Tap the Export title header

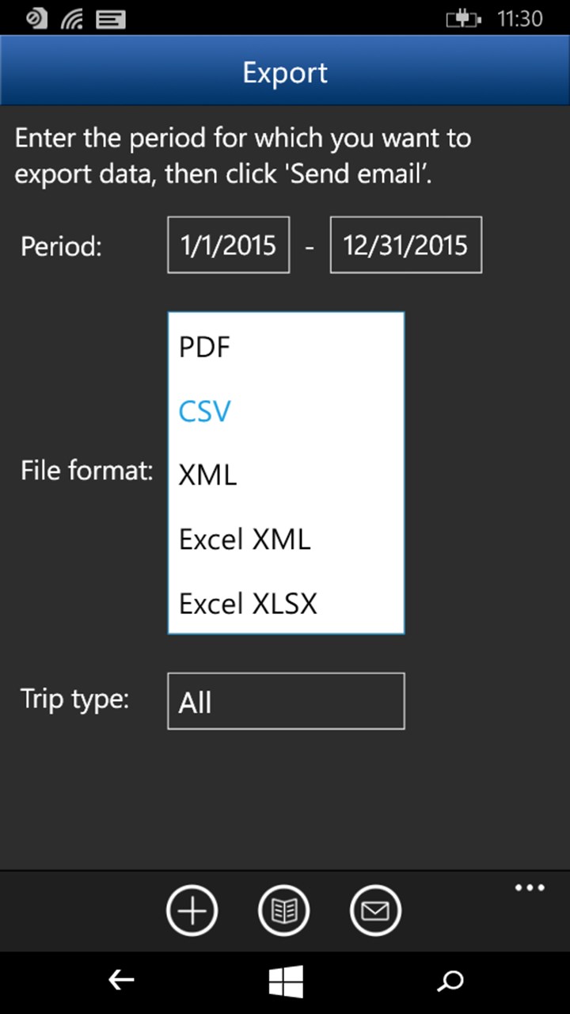pyautogui.click(x=285, y=72)
